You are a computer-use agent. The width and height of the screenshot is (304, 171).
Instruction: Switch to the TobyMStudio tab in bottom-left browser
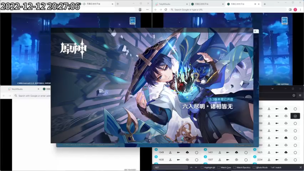pos(23,89)
